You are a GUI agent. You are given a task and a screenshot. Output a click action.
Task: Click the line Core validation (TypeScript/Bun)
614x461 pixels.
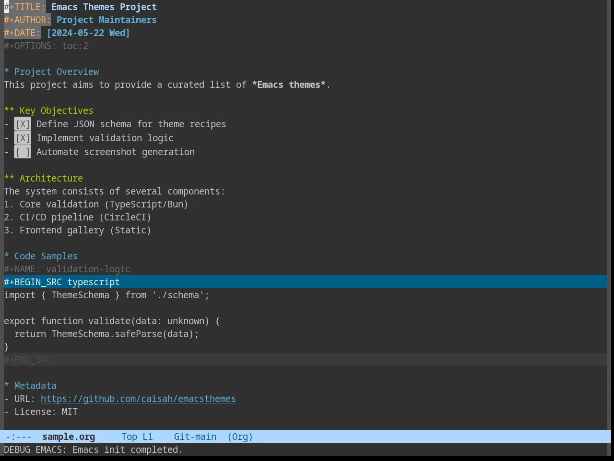[96, 204]
